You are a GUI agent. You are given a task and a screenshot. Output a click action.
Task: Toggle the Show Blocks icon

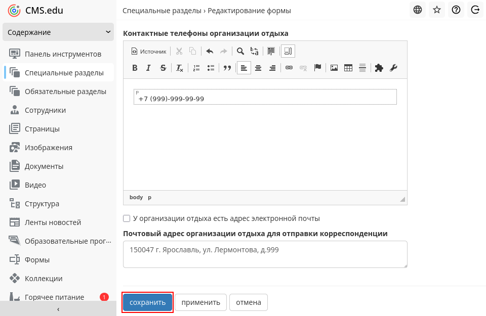coord(288,52)
